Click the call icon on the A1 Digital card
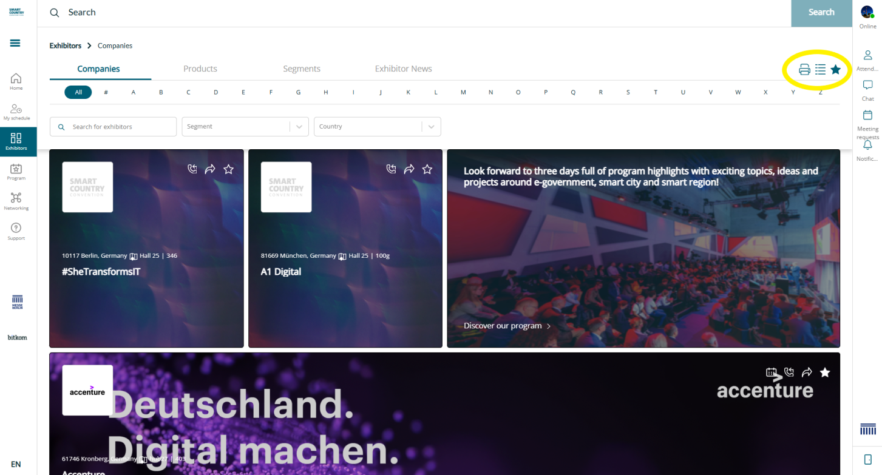882x475 pixels. (x=392, y=169)
